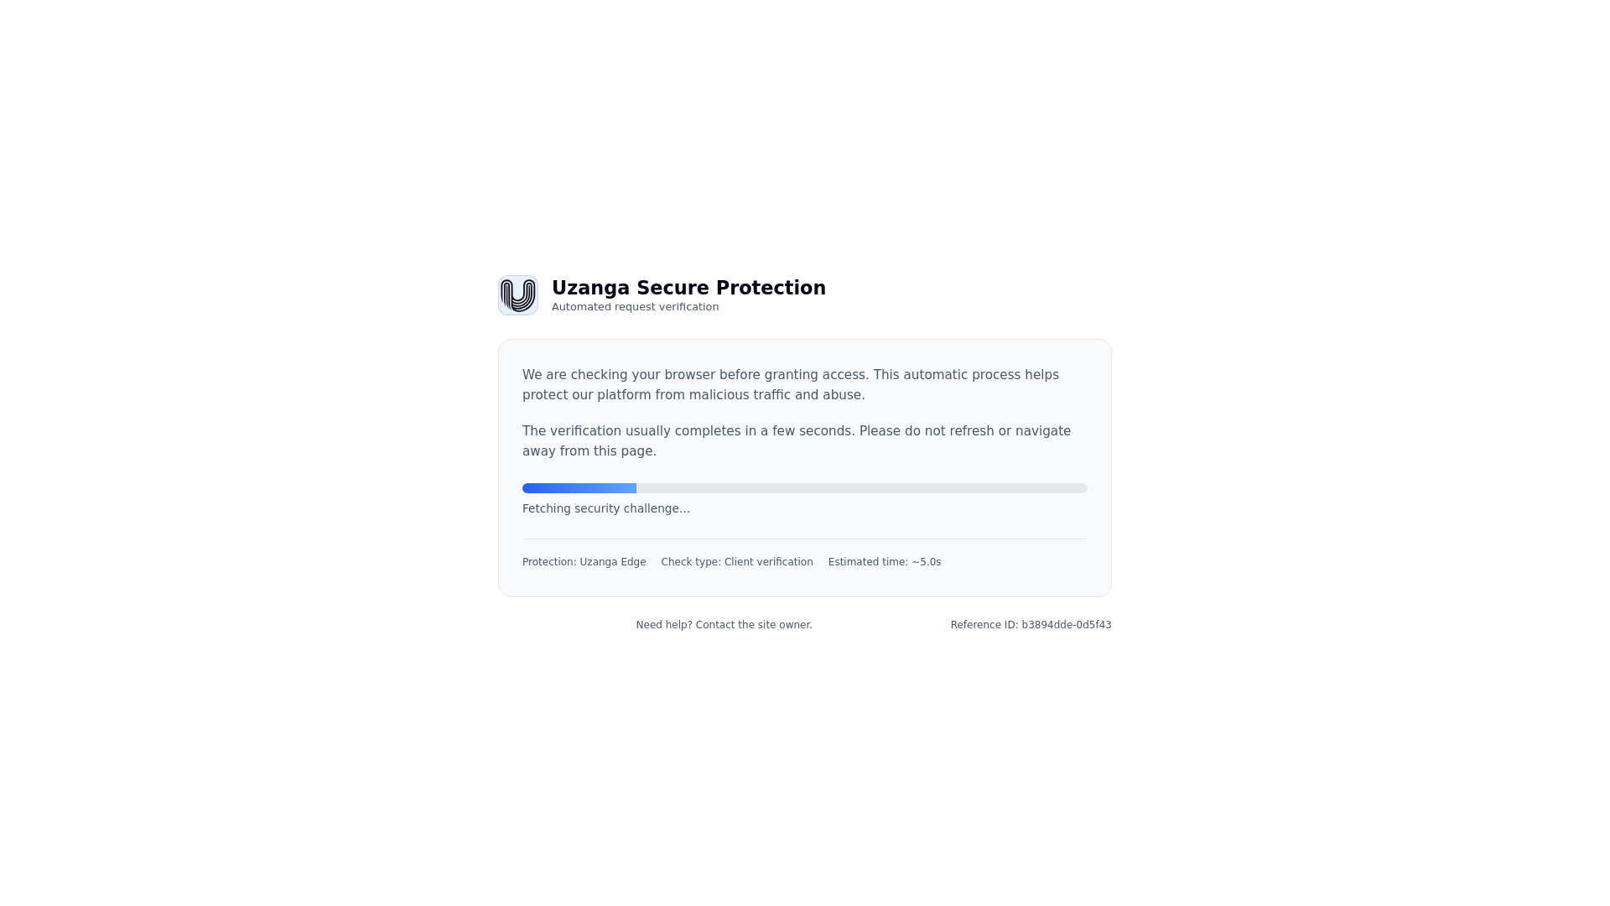Click 'malicious traffic and abuse' text
Screen dimensions: 1610x906
coord(776,395)
